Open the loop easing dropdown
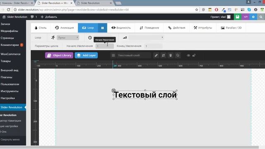 146,38
